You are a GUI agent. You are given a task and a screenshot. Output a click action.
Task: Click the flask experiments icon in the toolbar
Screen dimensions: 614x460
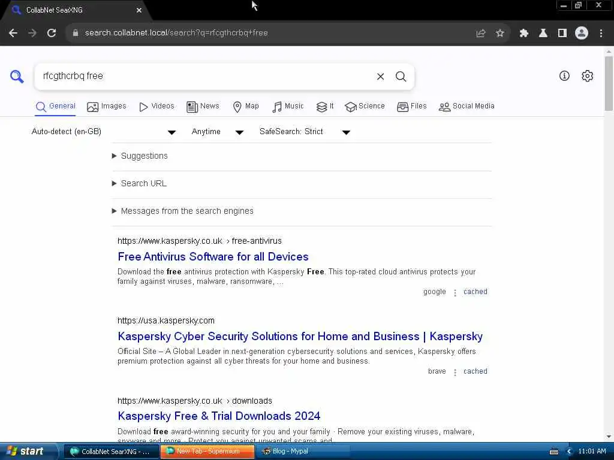pyautogui.click(x=543, y=34)
